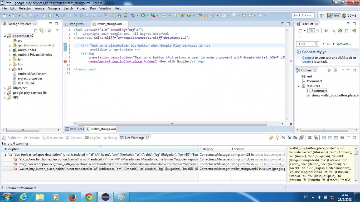Click the Refresh icon in Lint Warnings
This screenshot has width=360, height=202.
click(x=271, y=138)
